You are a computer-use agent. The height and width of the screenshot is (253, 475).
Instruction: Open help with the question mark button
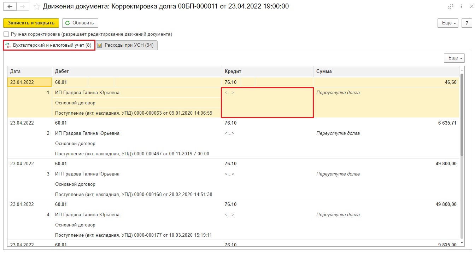coord(467,23)
